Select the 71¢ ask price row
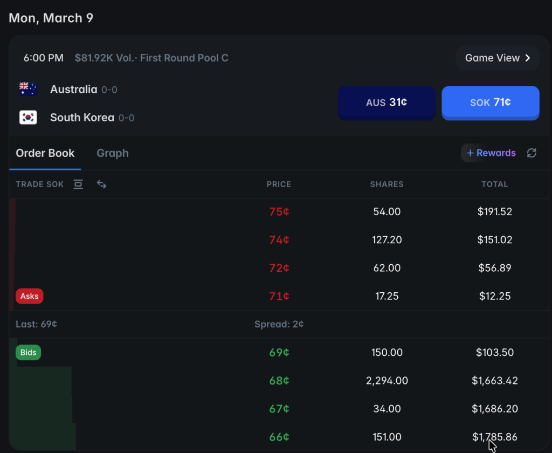552x453 pixels. click(x=279, y=296)
